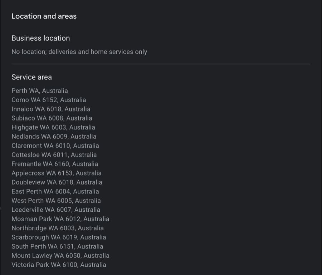The image size is (322, 275).
Task: Select the Victoria Park WA 6100 entry
Action: [59, 265]
